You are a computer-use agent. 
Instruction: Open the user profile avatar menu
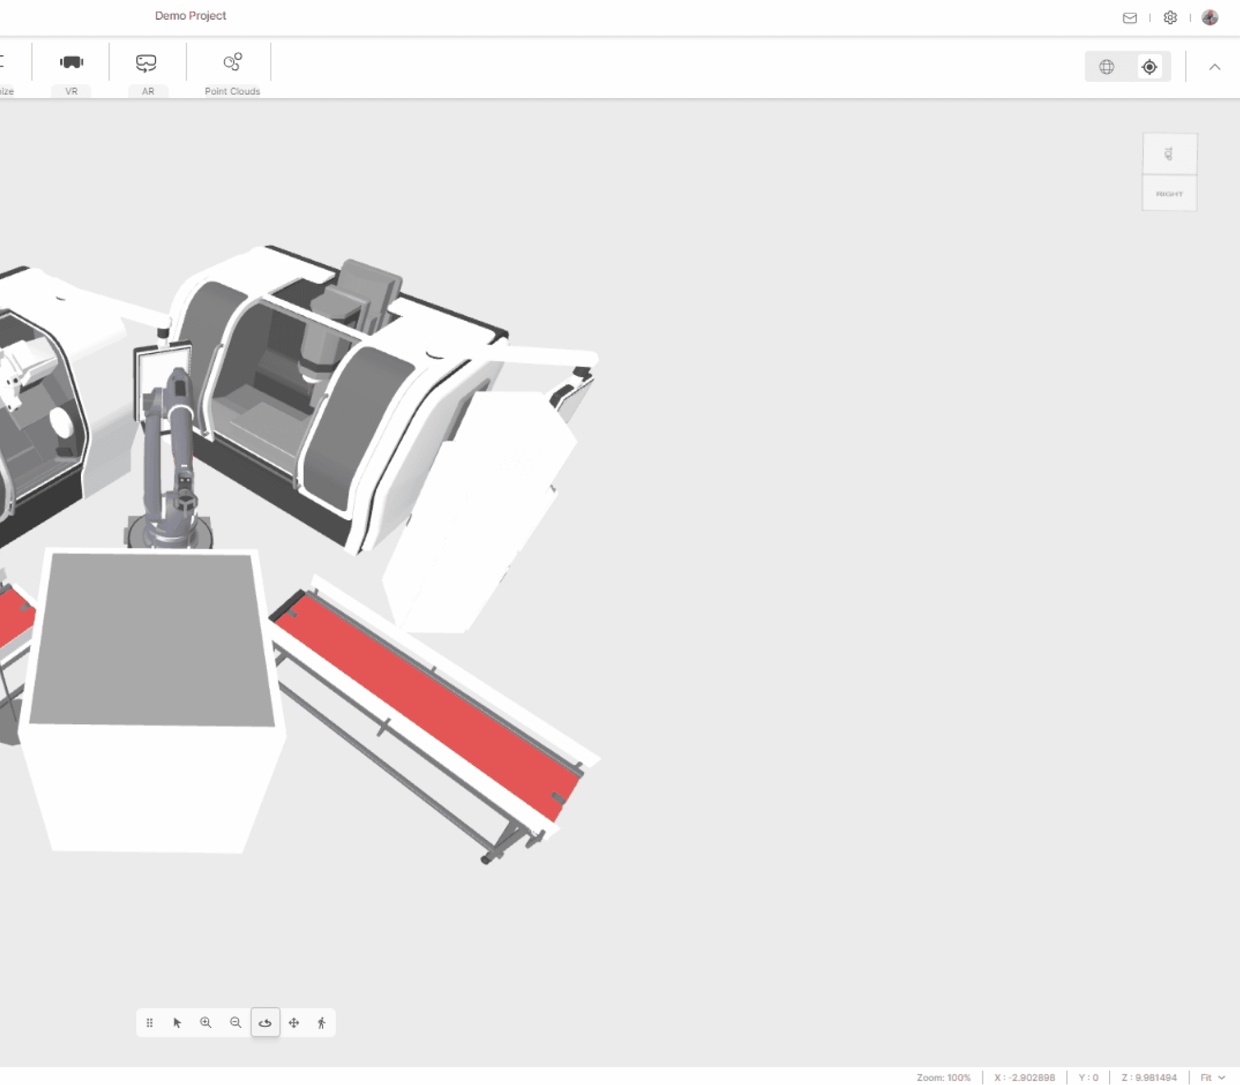click(x=1210, y=18)
